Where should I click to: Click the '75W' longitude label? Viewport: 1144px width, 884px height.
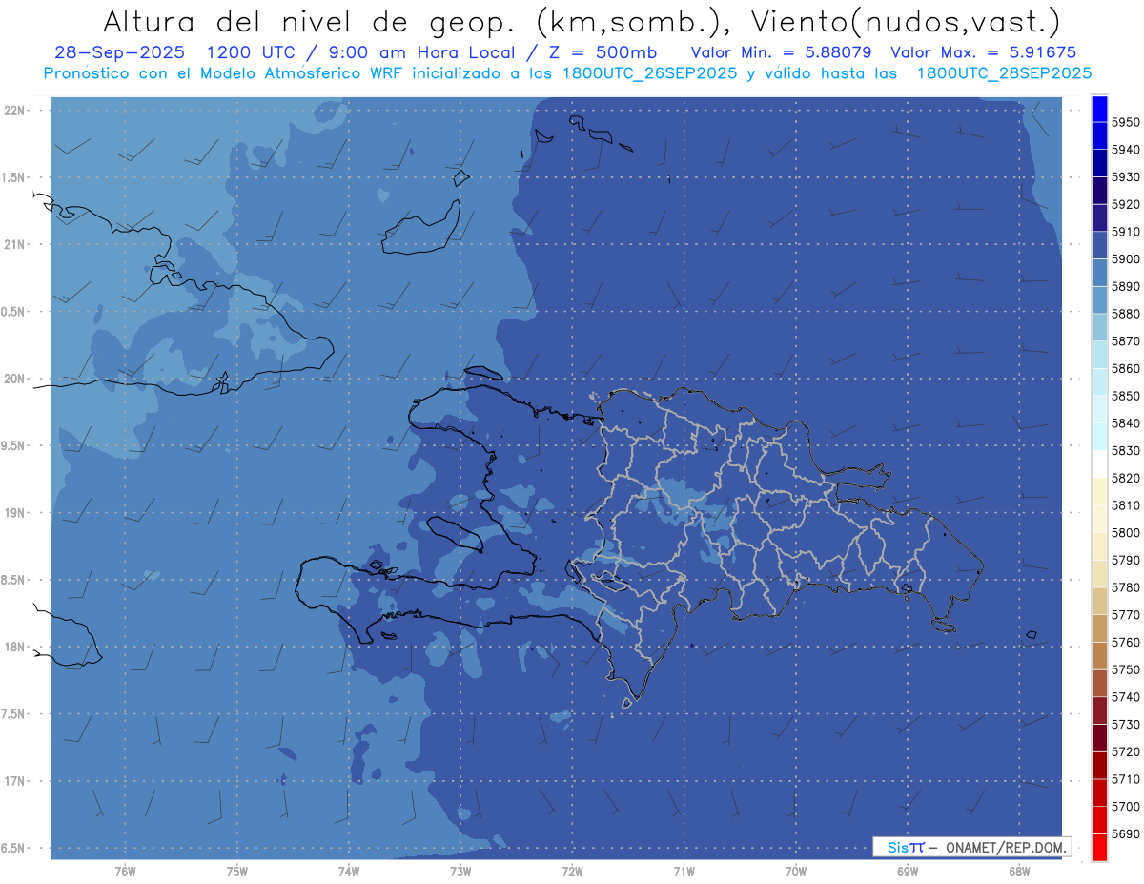[x=237, y=872]
